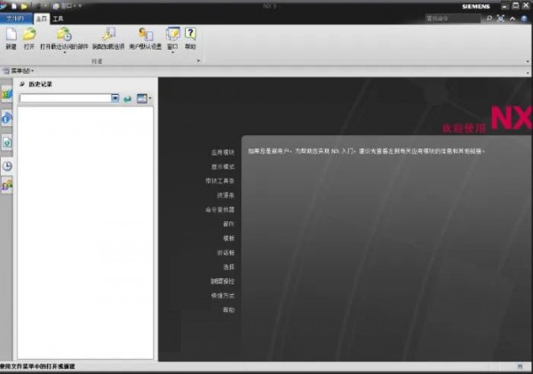Click the 查找命令 search field
533x374 pixels.
tap(453, 19)
